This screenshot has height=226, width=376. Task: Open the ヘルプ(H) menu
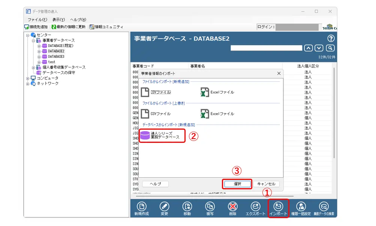(78, 19)
